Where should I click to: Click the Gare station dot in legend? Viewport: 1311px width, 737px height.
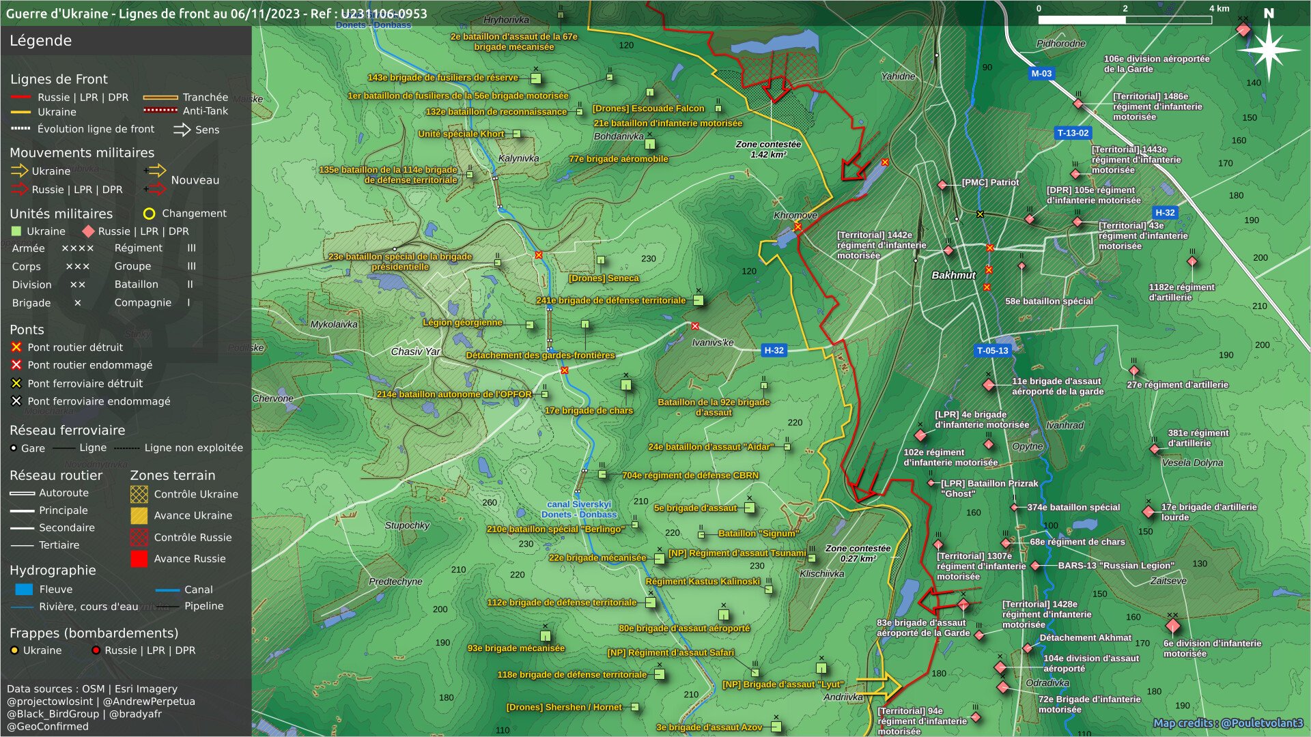(x=14, y=448)
